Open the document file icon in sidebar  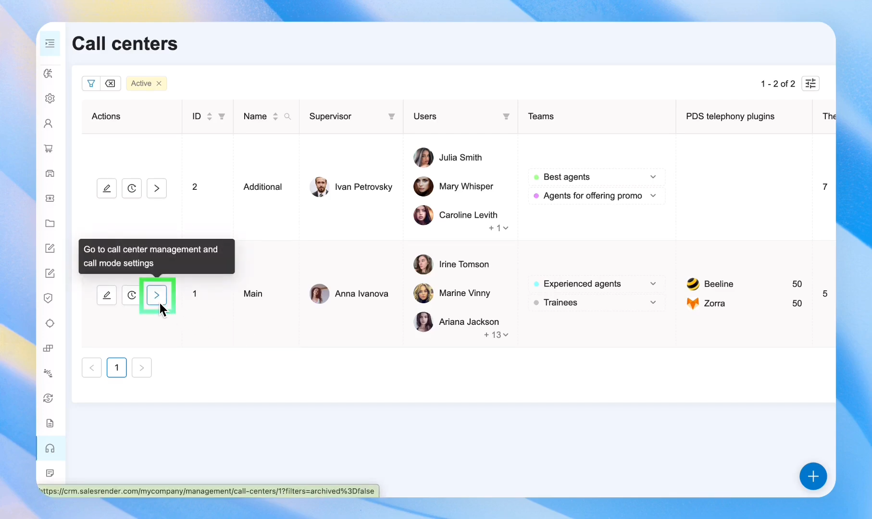point(50,423)
